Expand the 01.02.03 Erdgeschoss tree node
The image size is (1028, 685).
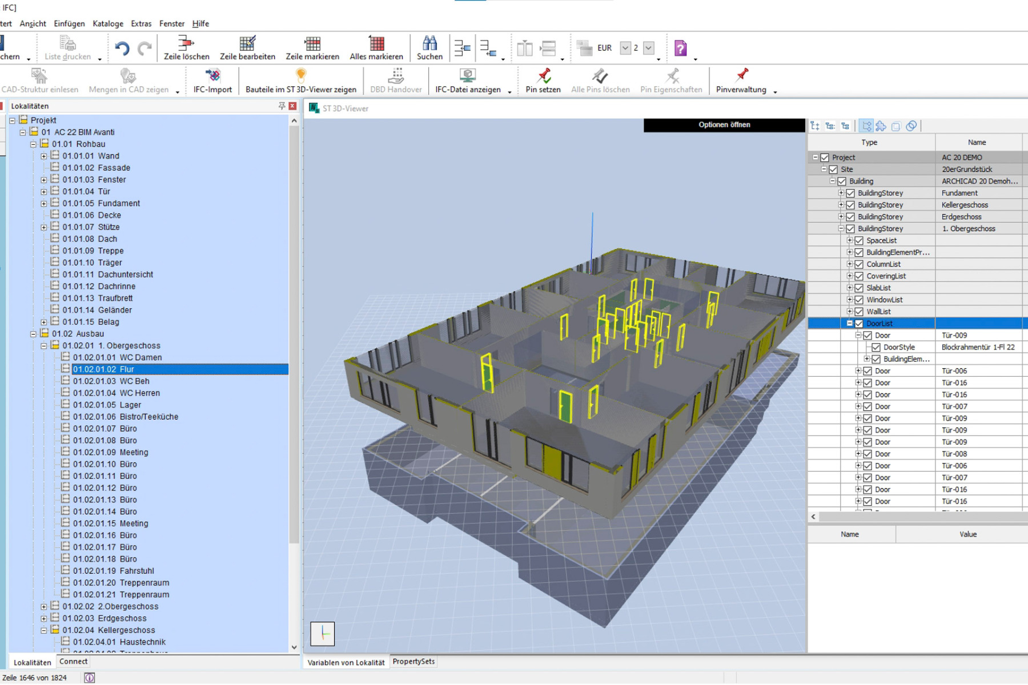point(44,618)
